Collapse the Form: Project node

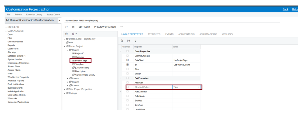point(64,46)
